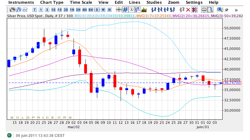
Task: Click the volume bars histogram icon
Action: 144,9
